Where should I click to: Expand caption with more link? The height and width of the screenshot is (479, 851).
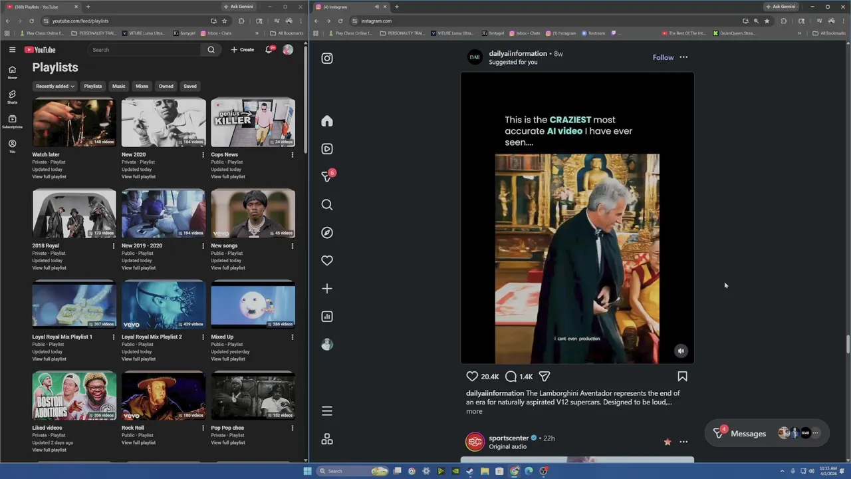tap(474, 412)
